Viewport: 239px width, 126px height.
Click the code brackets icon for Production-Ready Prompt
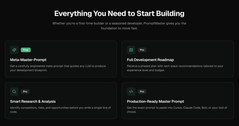131,91
